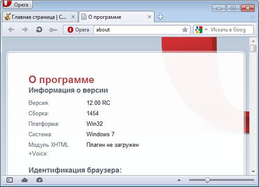The image size is (259, 187).
Task: Click the scrollbar down arrow
Action: coord(253,172)
